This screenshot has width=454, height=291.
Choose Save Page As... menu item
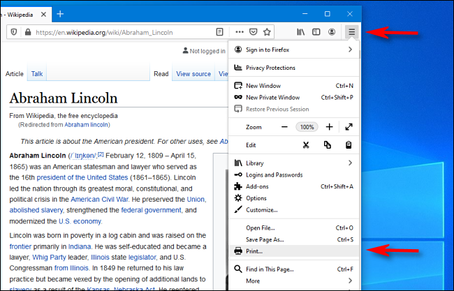pos(294,239)
